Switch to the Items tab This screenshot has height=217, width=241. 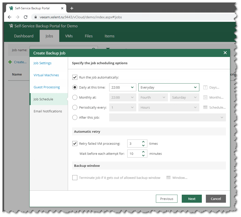pos(109,36)
